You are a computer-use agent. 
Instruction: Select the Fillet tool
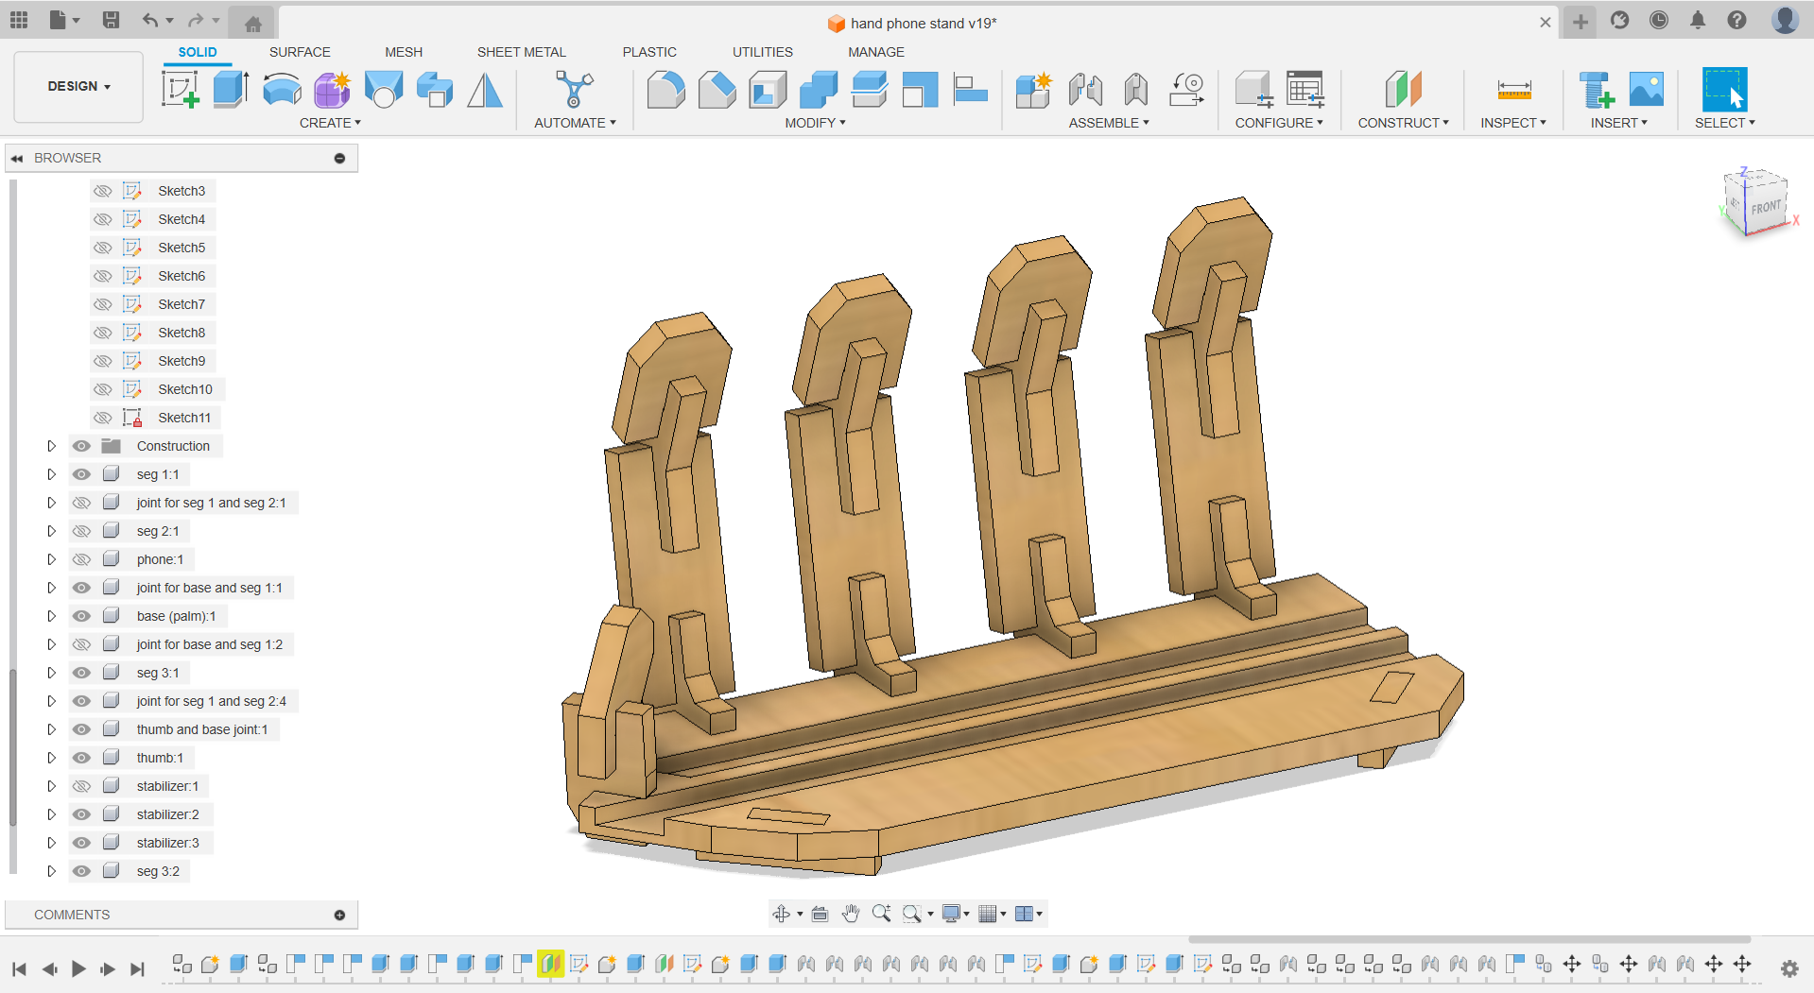tap(665, 90)
